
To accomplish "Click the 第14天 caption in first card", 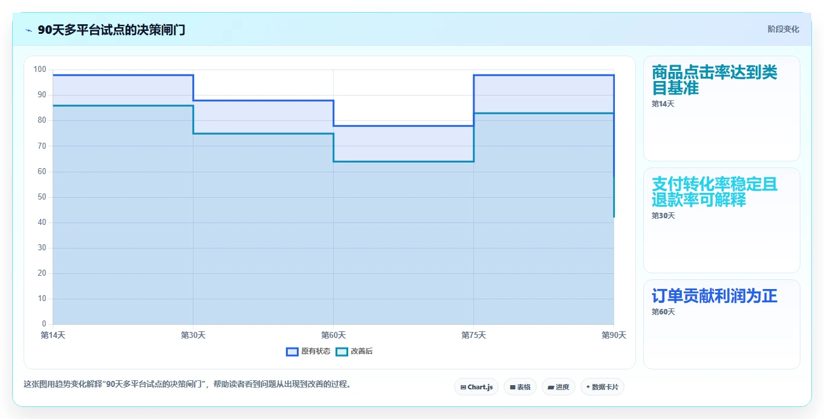I will [x=663, y=104].
